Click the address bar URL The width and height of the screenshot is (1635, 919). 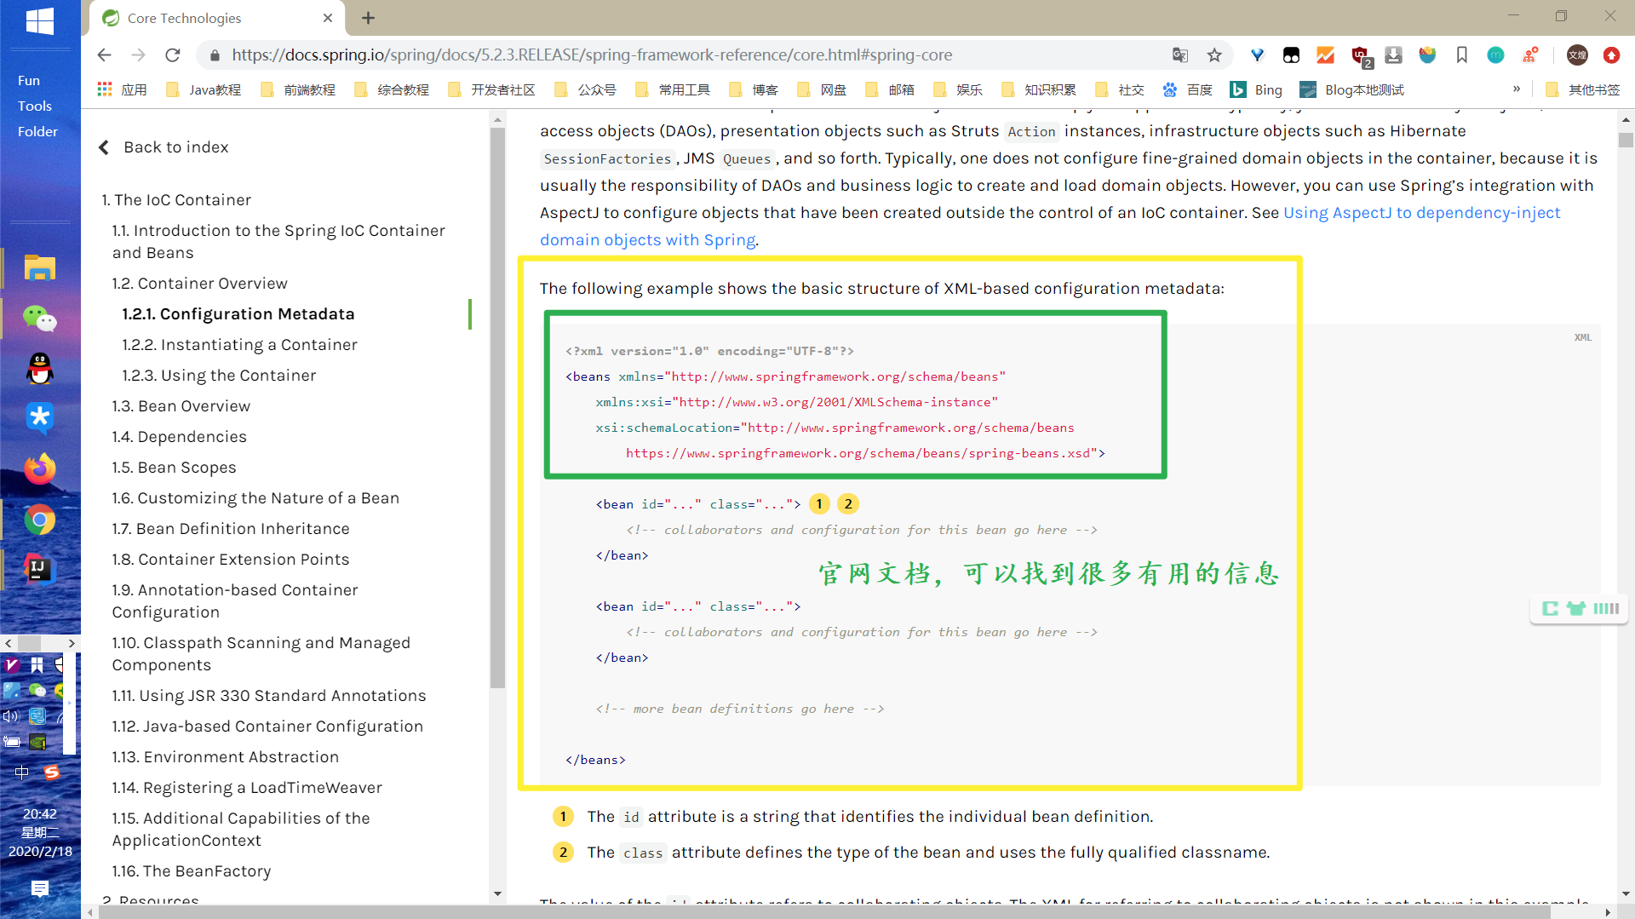(x=592, y=55)
